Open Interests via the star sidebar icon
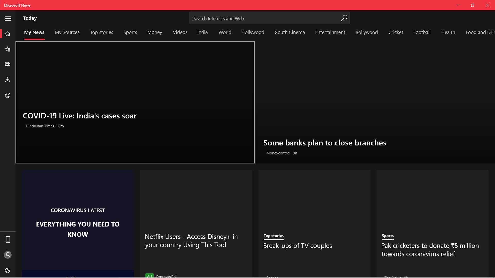The height and width of the screenshot is (278, 495). (8, 49)
